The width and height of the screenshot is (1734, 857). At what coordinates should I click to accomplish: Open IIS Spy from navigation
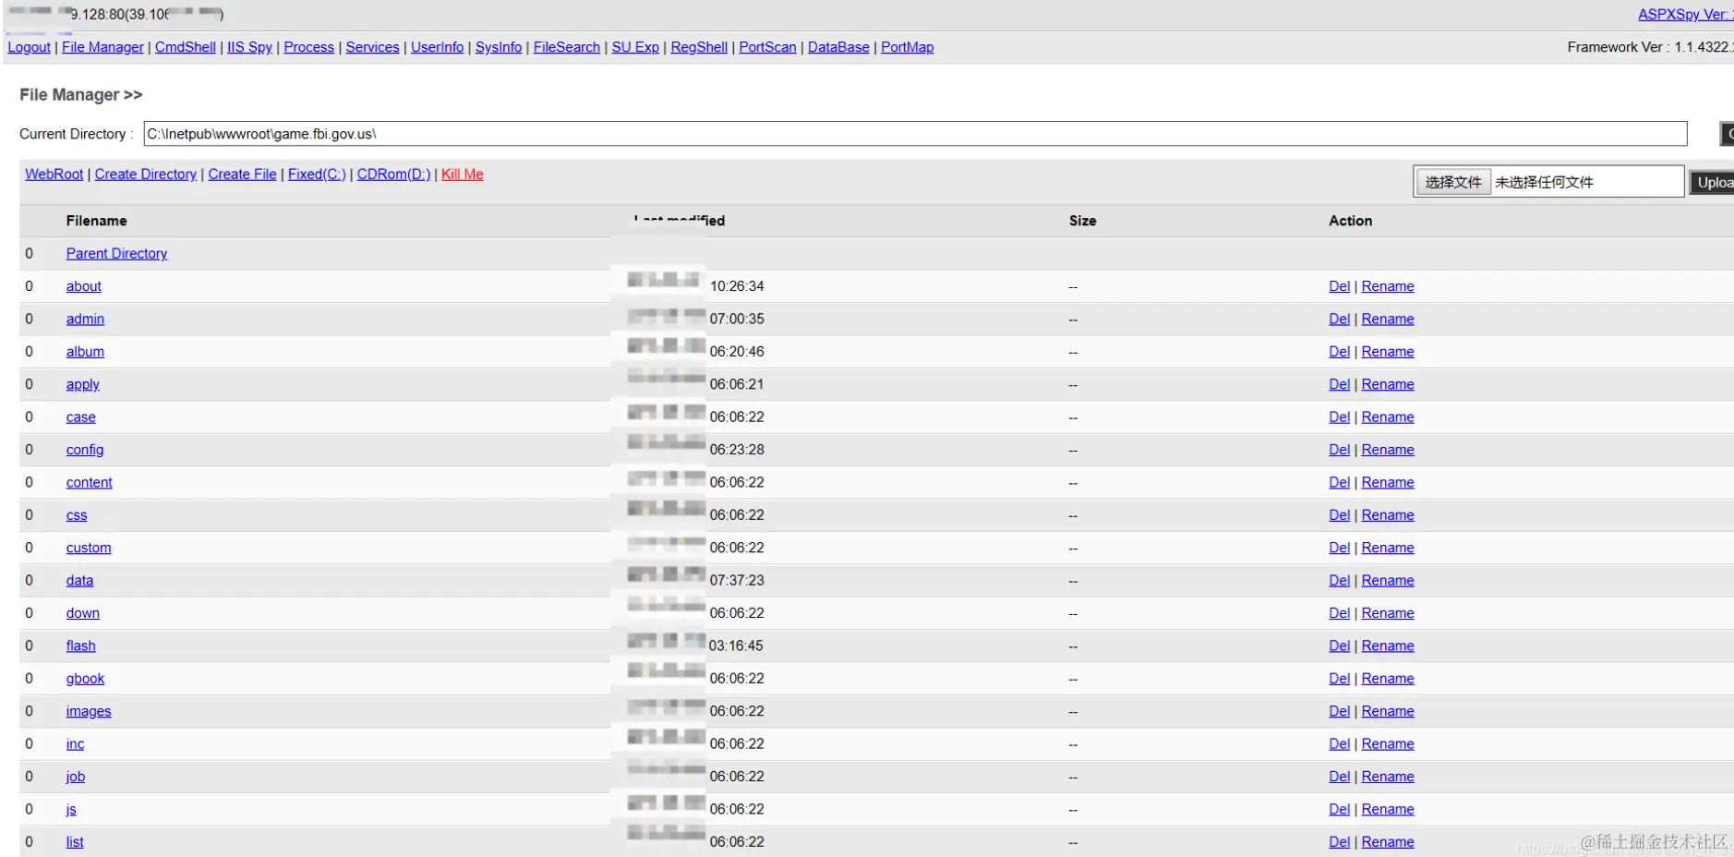click(x=249, y=47)
